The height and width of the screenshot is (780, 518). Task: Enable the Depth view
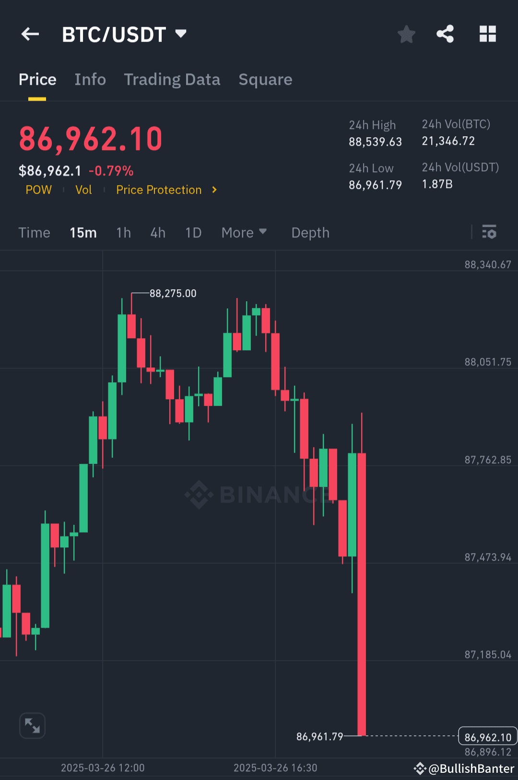tap(310, 232)
